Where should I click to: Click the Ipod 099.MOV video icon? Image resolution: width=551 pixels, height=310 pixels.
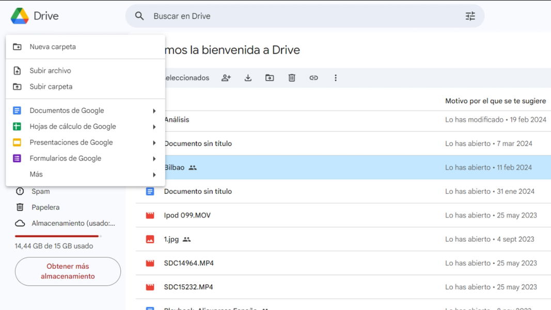150,215
